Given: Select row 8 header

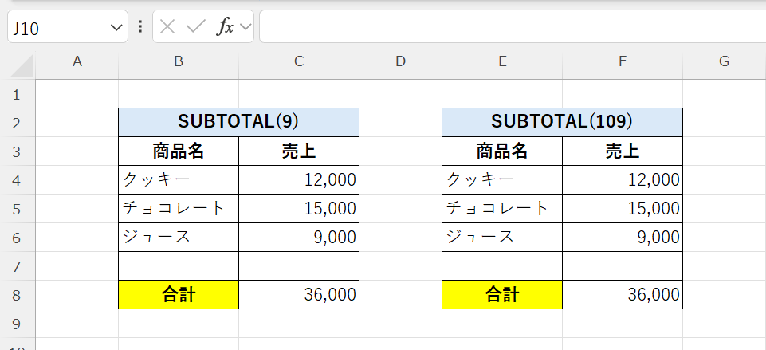Looking at the screenshot, I should 17,295.
